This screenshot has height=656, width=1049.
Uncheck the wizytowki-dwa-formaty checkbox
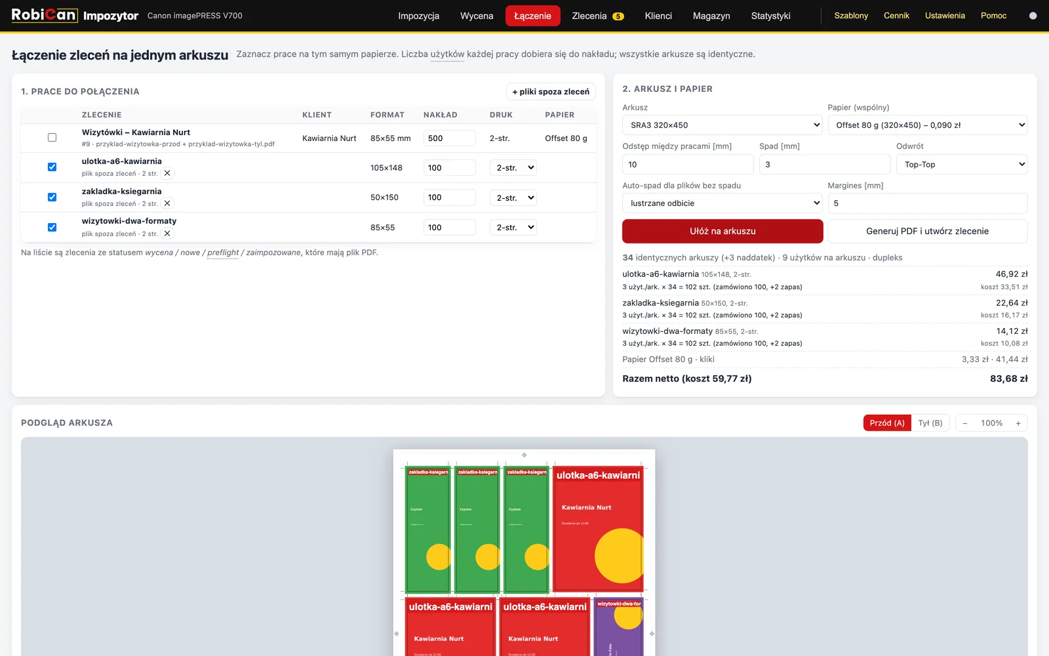pyautogui.click(x=52, y=228)
